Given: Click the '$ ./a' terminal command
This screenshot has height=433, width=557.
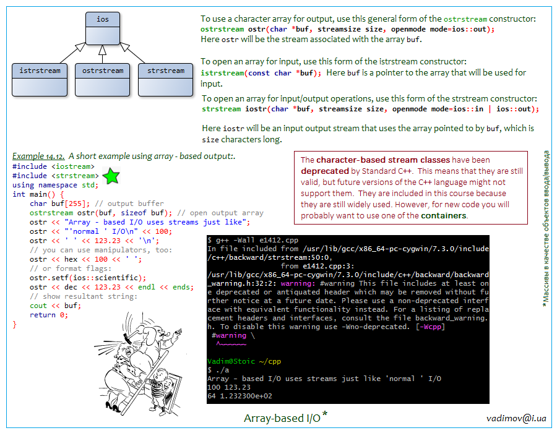Looking at the screenshot, I should point(218,370).
